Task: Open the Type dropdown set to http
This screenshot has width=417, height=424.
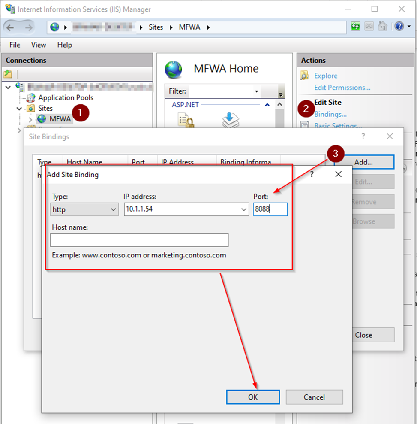Action: pos(84,209)
